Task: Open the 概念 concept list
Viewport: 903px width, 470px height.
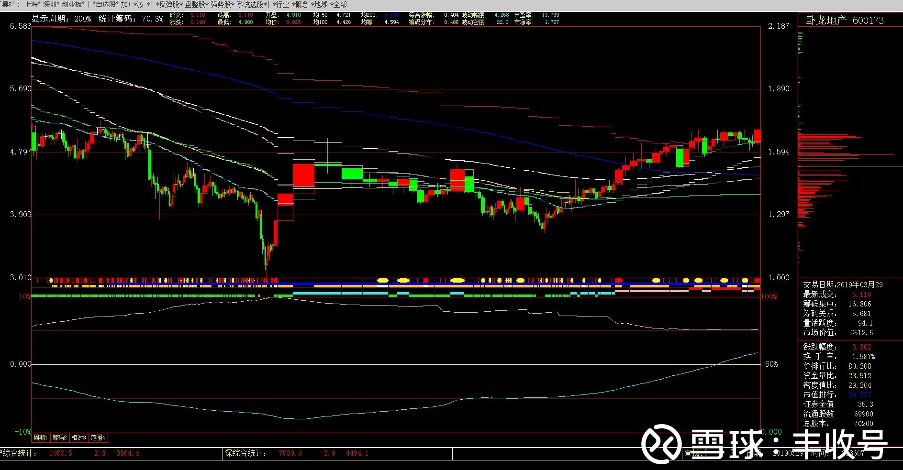Action: click(300, 4)
